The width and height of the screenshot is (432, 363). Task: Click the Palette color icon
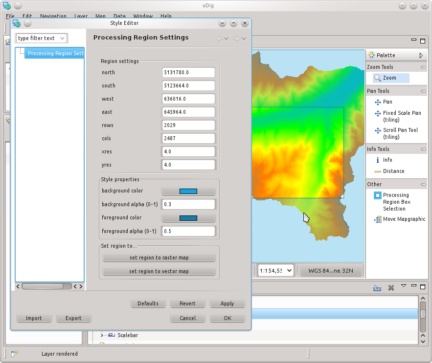pyautogui.click(x=371, y=55)
